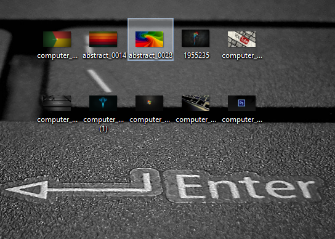Click the abstract_0028 rainbow swirl icon
The height and width of the screenshot is (239, 335).
coord(150,39)
